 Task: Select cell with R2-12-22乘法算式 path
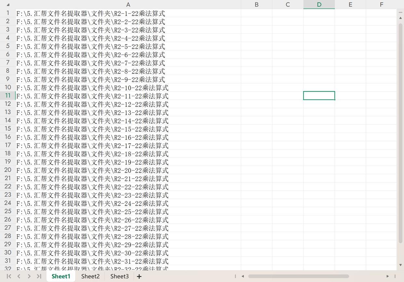128,104
